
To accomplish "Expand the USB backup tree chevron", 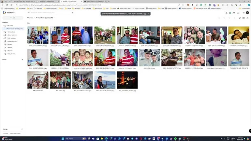I will tap(3, 38).
